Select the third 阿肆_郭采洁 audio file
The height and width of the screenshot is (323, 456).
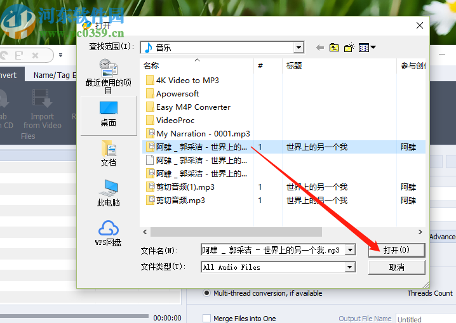pos(197,174)
